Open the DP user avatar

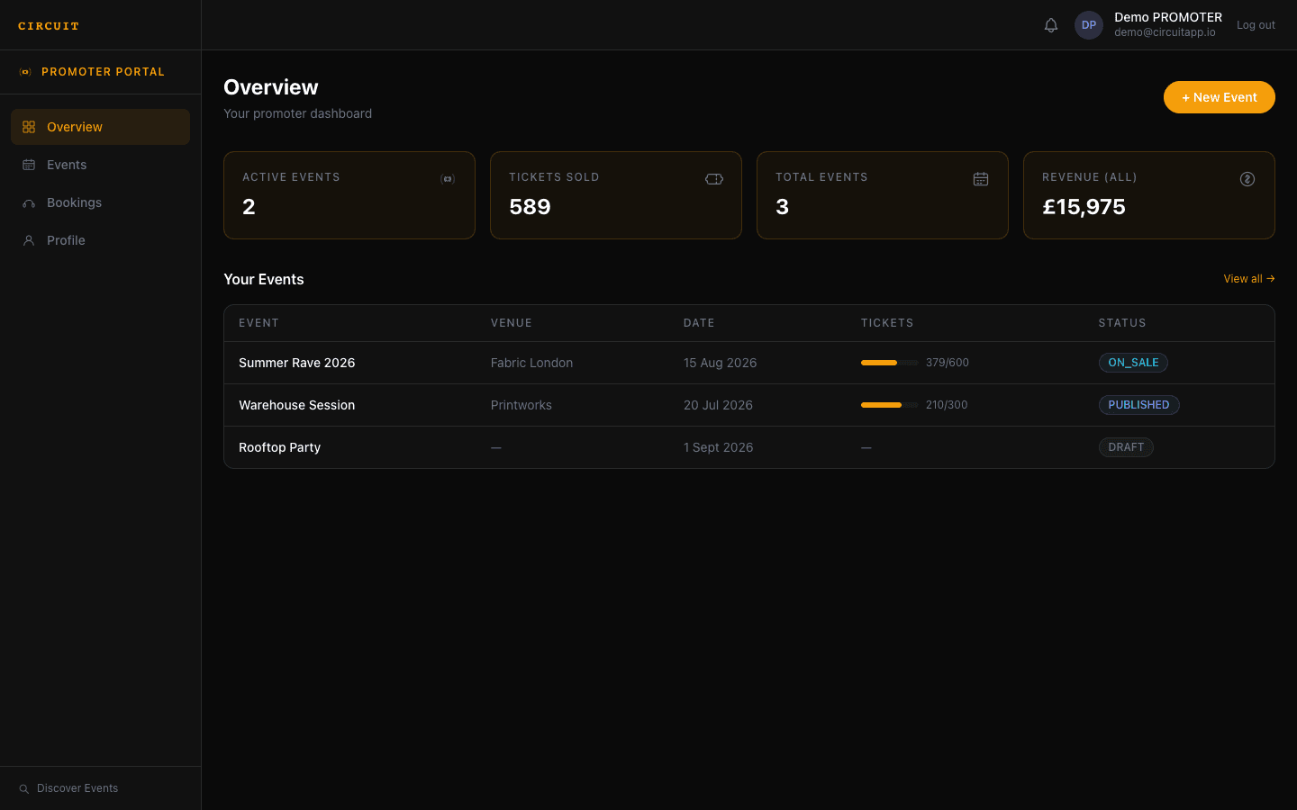click(x=1089, y=25)
